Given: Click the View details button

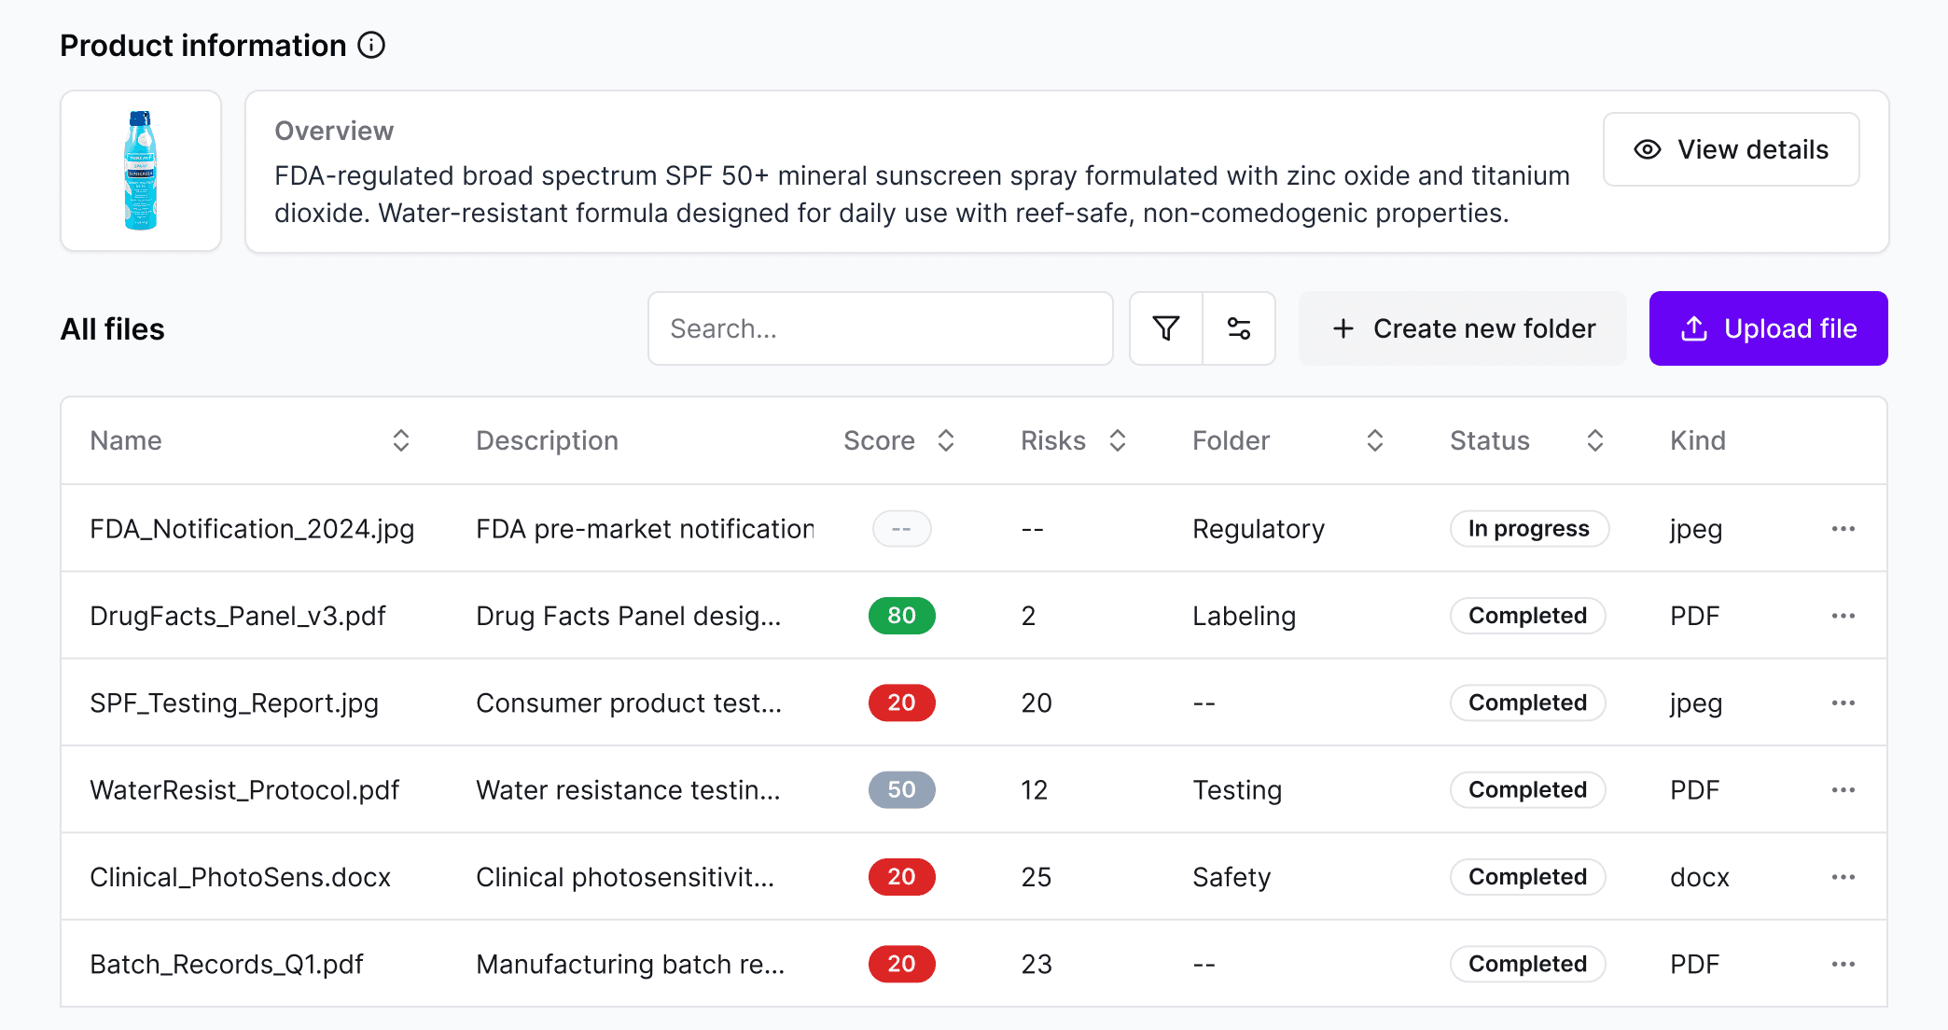Looking at the screenshot, I should tap(1731, 149).
